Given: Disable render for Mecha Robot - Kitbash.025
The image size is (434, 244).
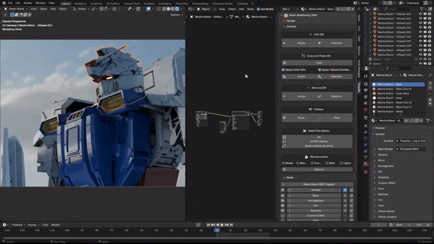Looking at the screenshot, I should (x=429, y=32).
